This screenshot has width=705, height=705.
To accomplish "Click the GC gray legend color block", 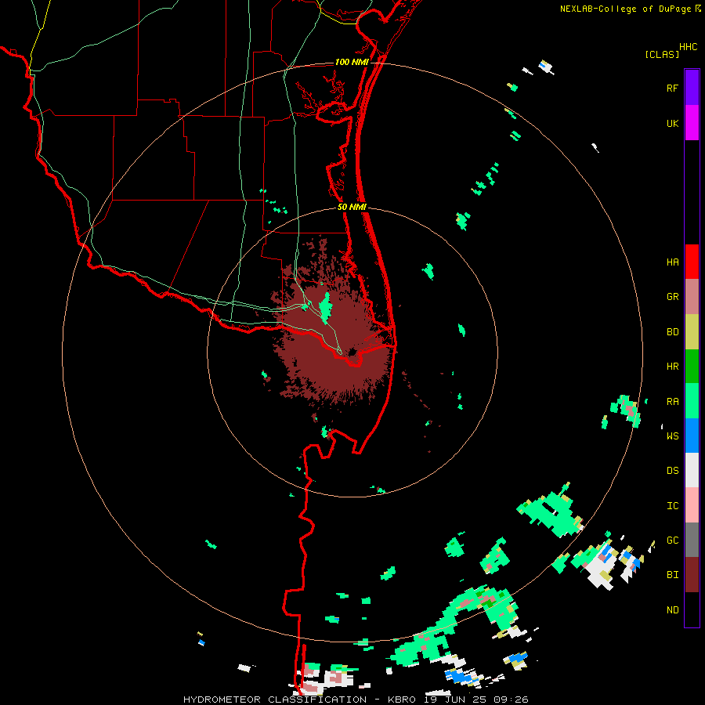I will pyautogui.click(x=692, y=540).
